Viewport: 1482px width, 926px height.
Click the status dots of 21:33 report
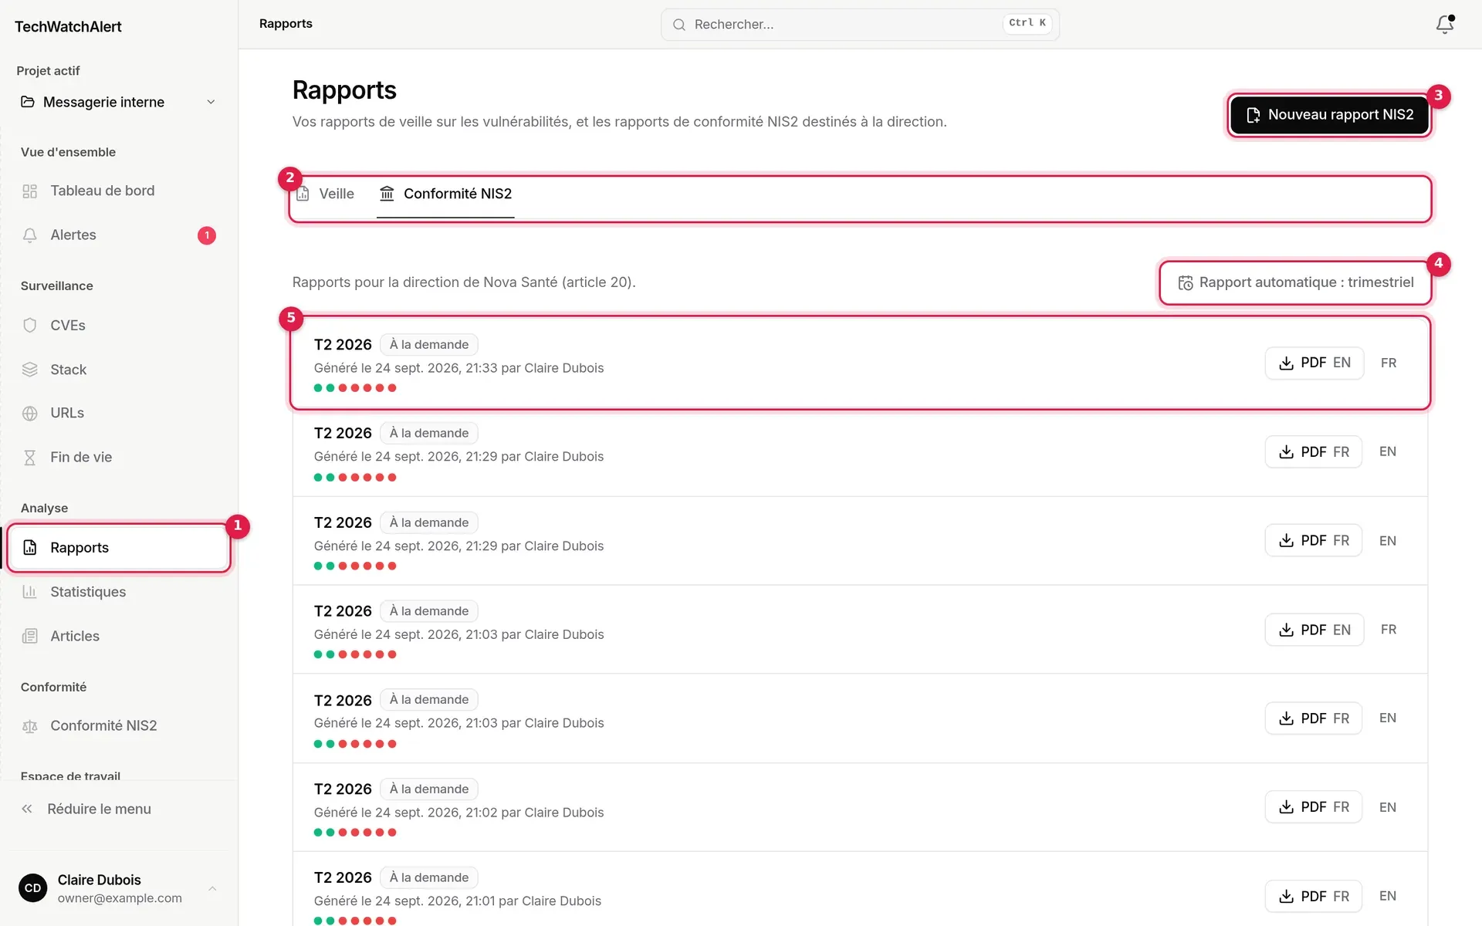click(355, 388)
